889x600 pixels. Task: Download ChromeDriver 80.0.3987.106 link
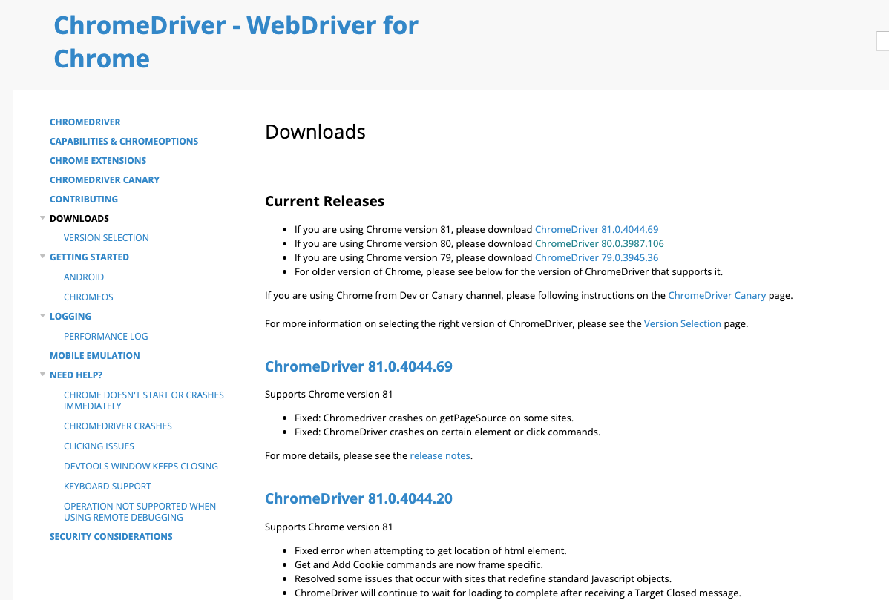click(600, 243)
